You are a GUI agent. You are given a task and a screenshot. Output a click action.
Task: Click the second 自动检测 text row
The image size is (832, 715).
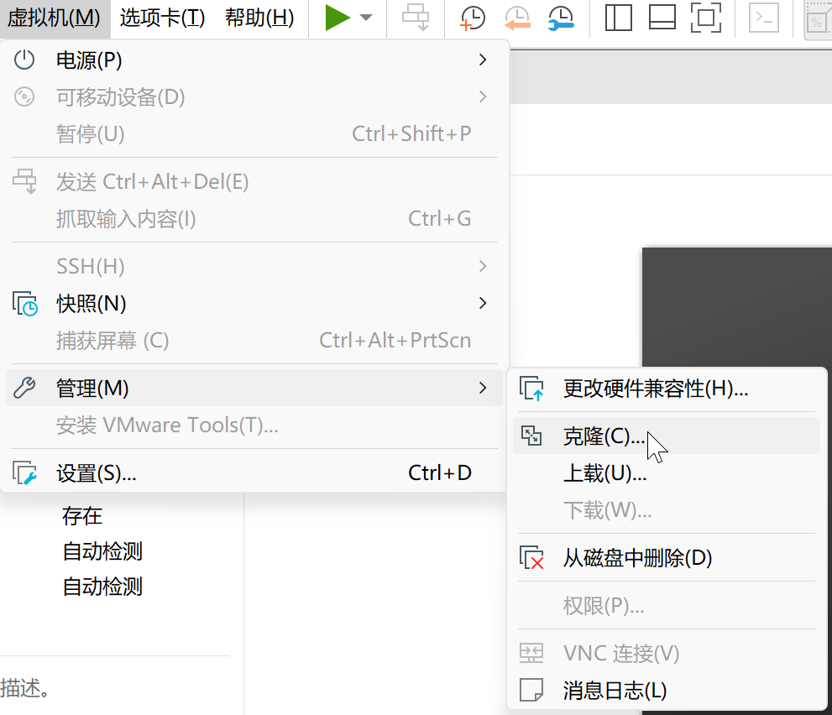click(102, 587)
